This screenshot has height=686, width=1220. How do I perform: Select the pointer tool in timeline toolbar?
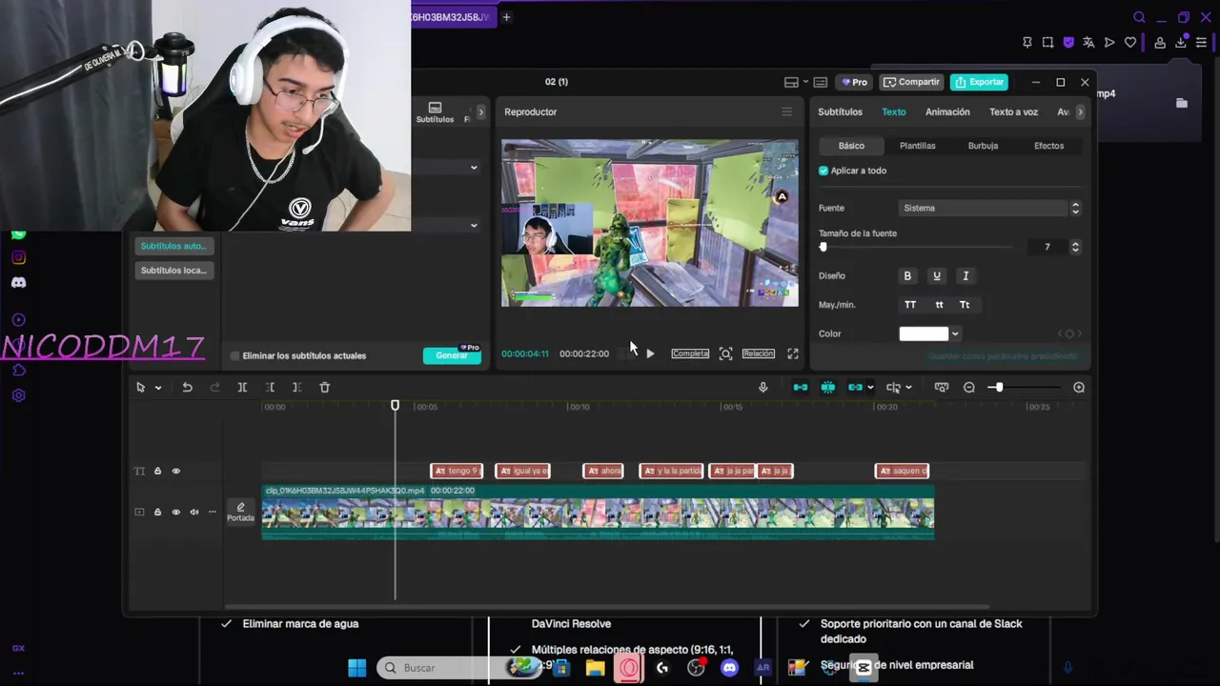[x=140, y=387]
